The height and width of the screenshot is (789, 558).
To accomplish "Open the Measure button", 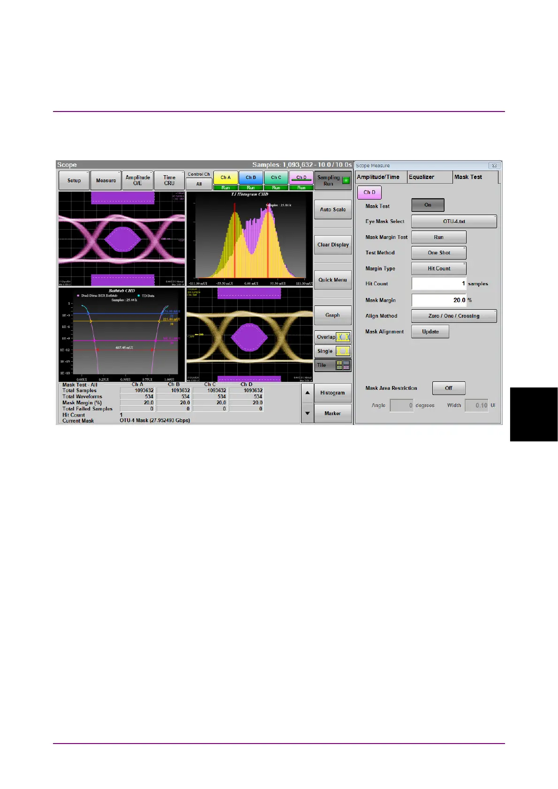I will click(106, 180).
